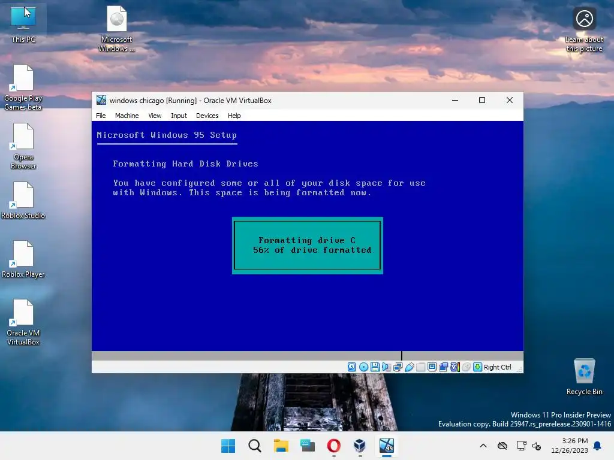Open the Help menu
This screenshot has height=460, width=614.
234,116
